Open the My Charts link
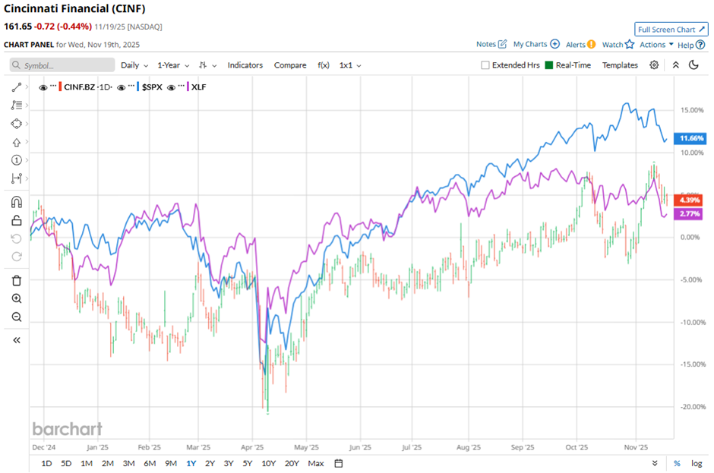 (x=536, y=45)
